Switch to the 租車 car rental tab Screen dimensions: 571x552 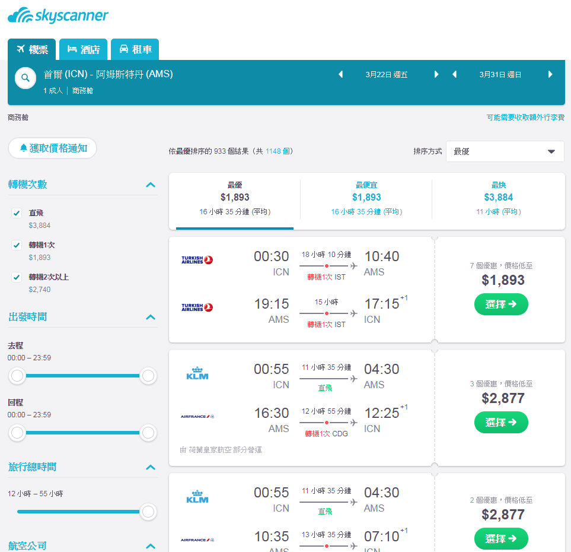135,49
